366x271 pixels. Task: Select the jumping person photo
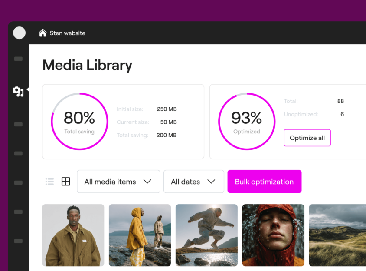206,235
